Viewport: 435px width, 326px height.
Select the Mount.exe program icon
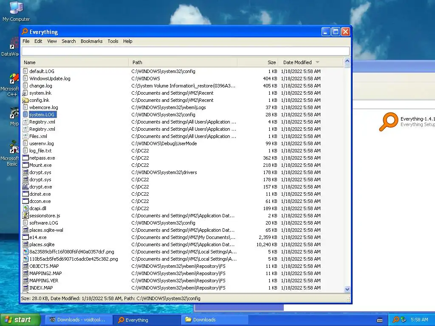[x=25, y=165]
